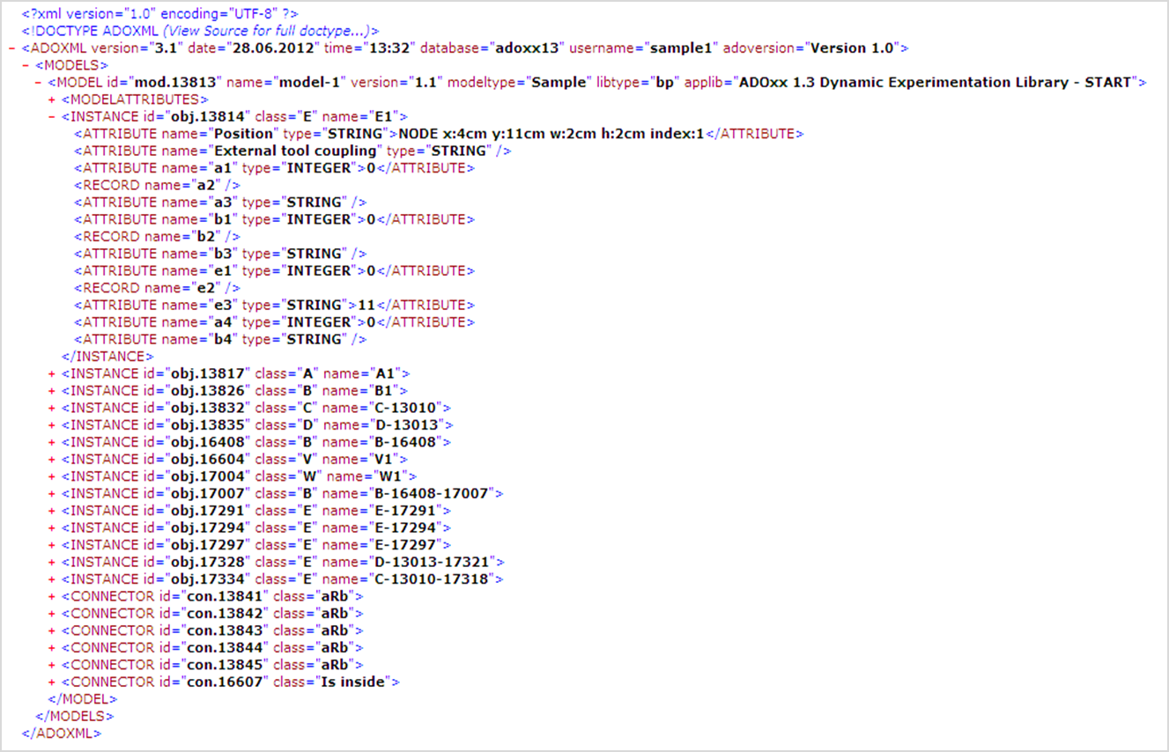Expand the INSTANCE node named A1
The width and height of the screenshot is (1169, 752).
(49, 372)
